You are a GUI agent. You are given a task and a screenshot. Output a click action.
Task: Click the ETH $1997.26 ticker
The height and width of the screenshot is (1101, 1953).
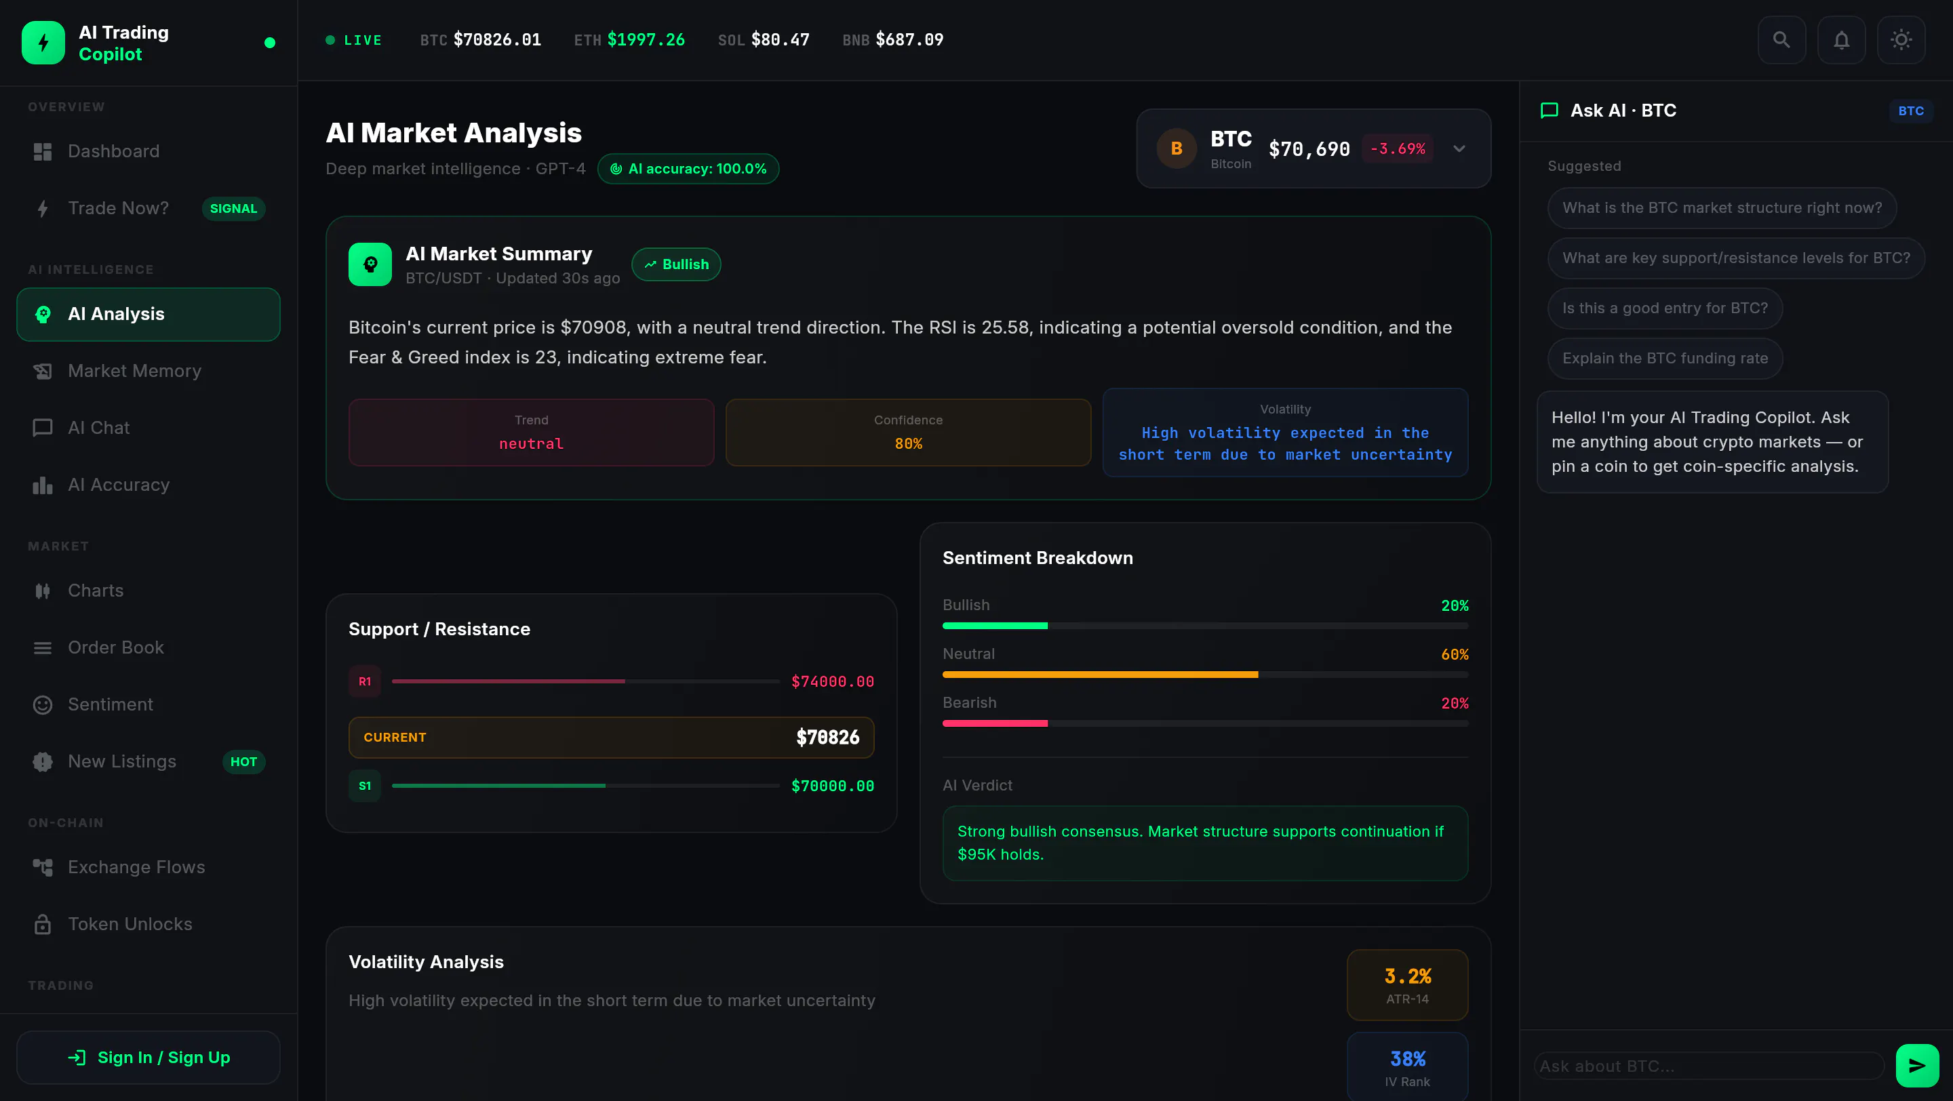pos(629,39)
